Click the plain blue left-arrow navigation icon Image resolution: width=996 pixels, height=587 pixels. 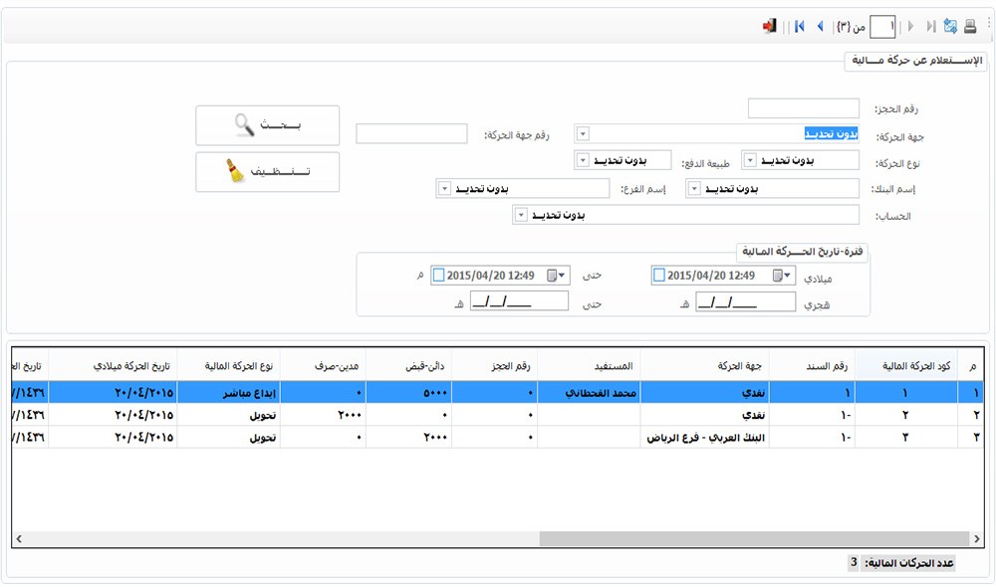[x=820, y=27]
